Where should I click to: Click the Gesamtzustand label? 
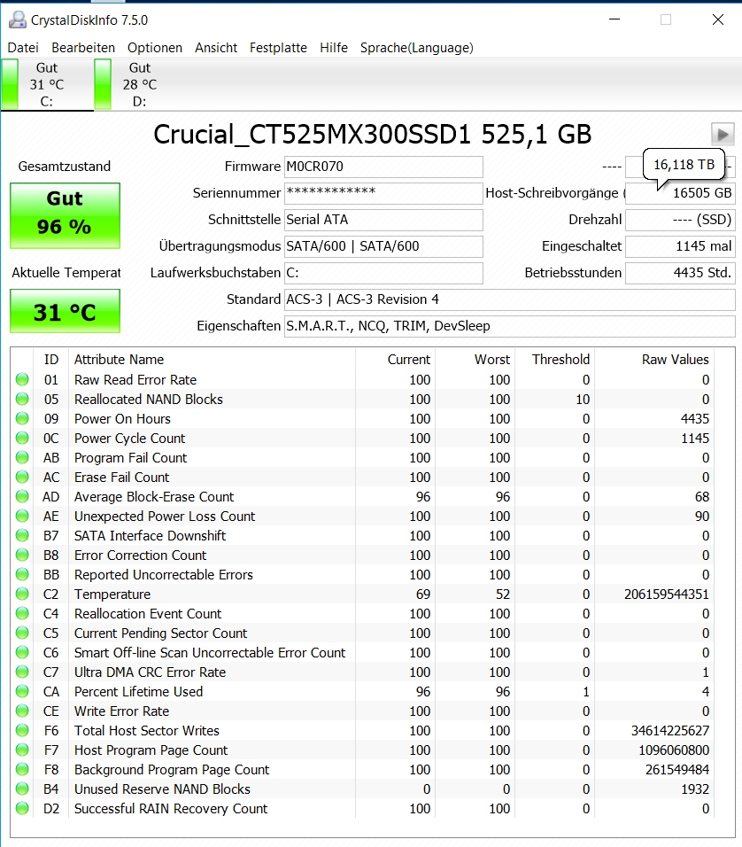pos(65,167)
